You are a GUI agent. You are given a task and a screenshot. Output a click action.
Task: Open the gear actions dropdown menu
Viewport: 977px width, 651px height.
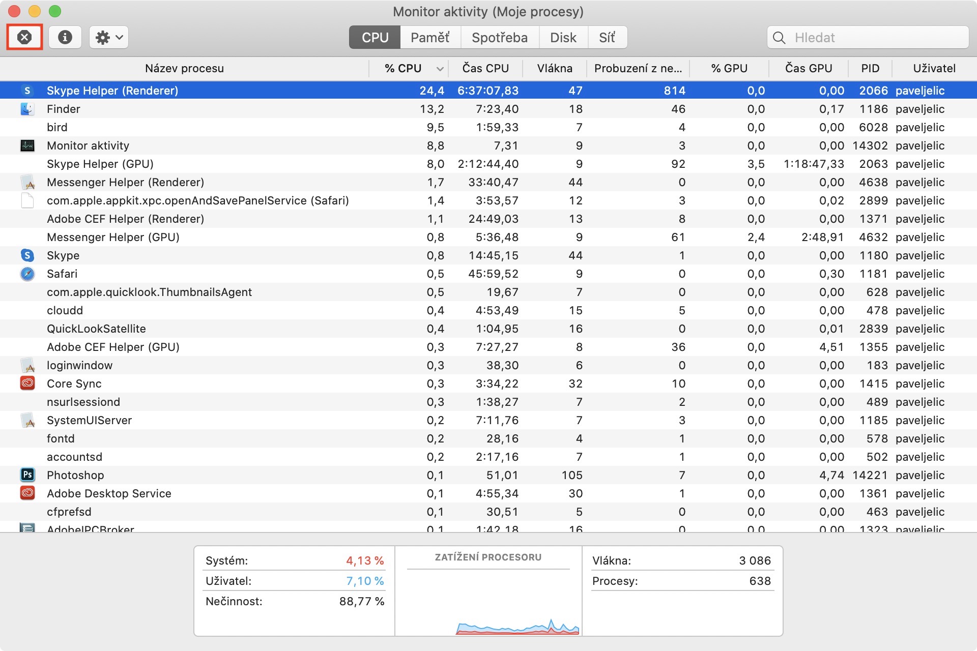click(109, 37)
